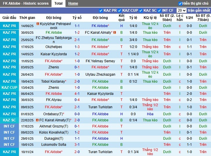Click Turan Turkistan on 10/11/24 row
Viewport: 211px width, 156px height.
(100, 152)
